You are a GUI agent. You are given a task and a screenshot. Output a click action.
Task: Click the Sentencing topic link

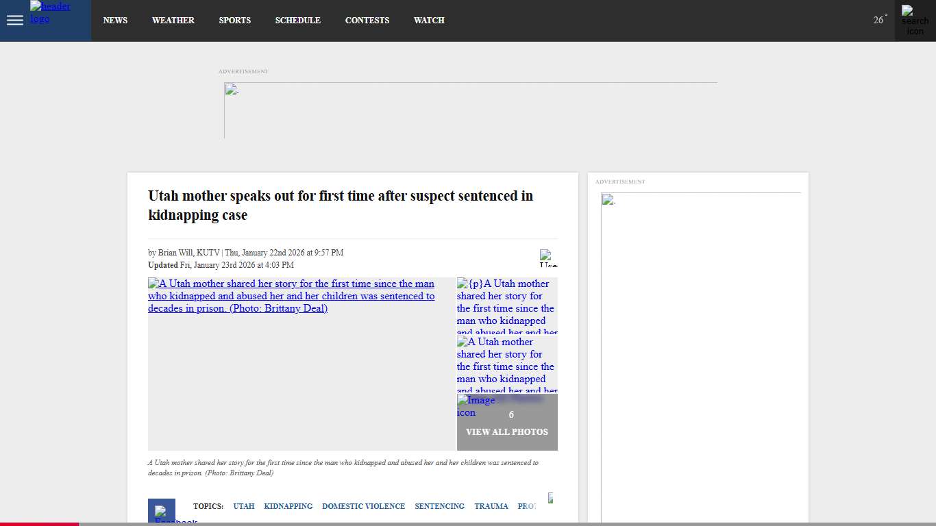point(439,506)
